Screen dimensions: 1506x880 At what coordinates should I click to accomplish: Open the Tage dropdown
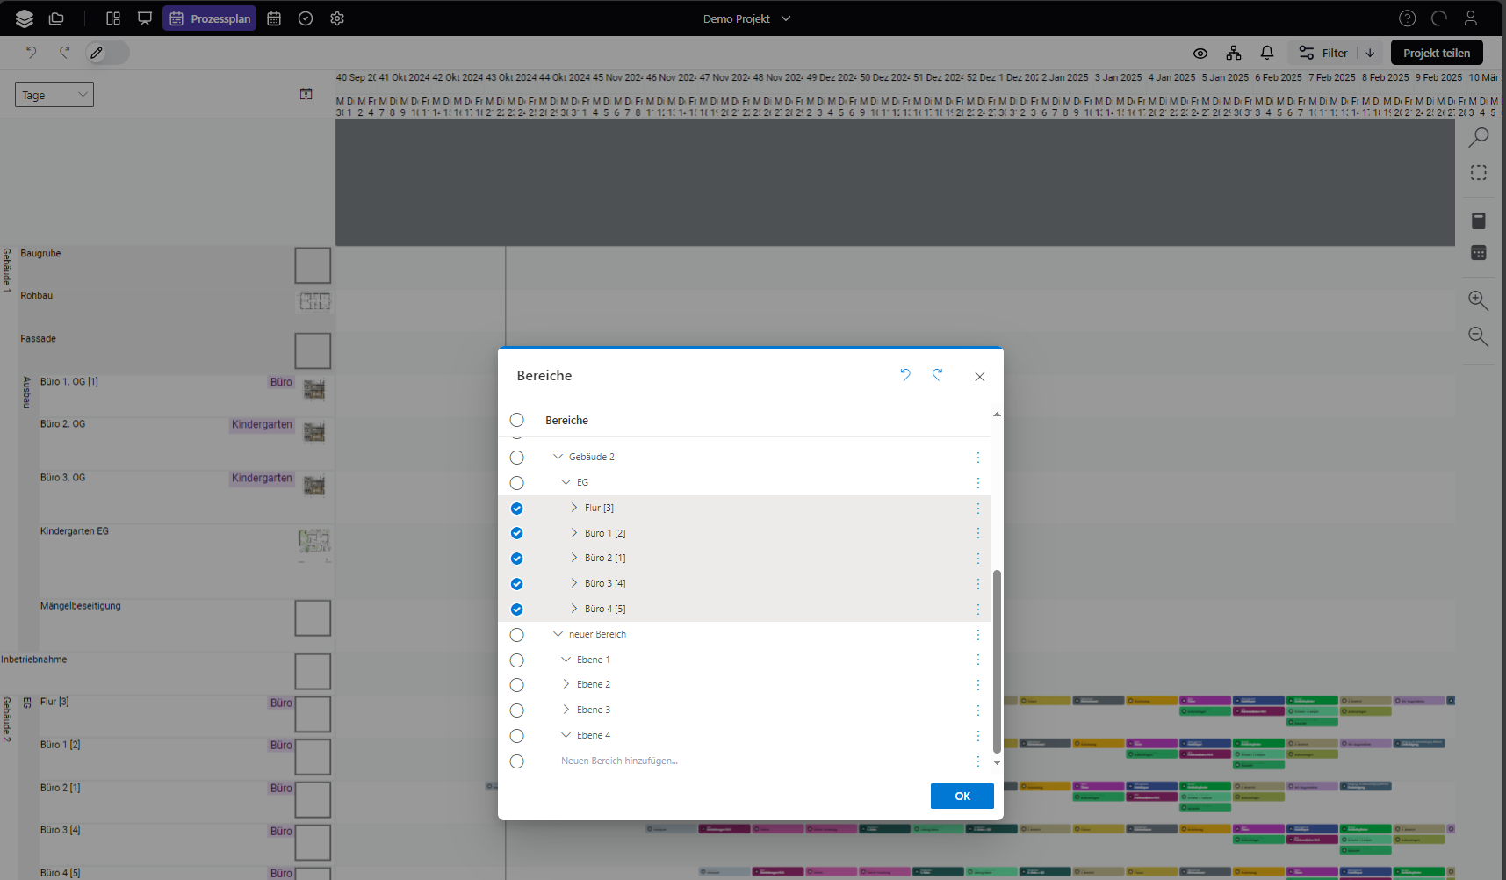coord(54,95)
